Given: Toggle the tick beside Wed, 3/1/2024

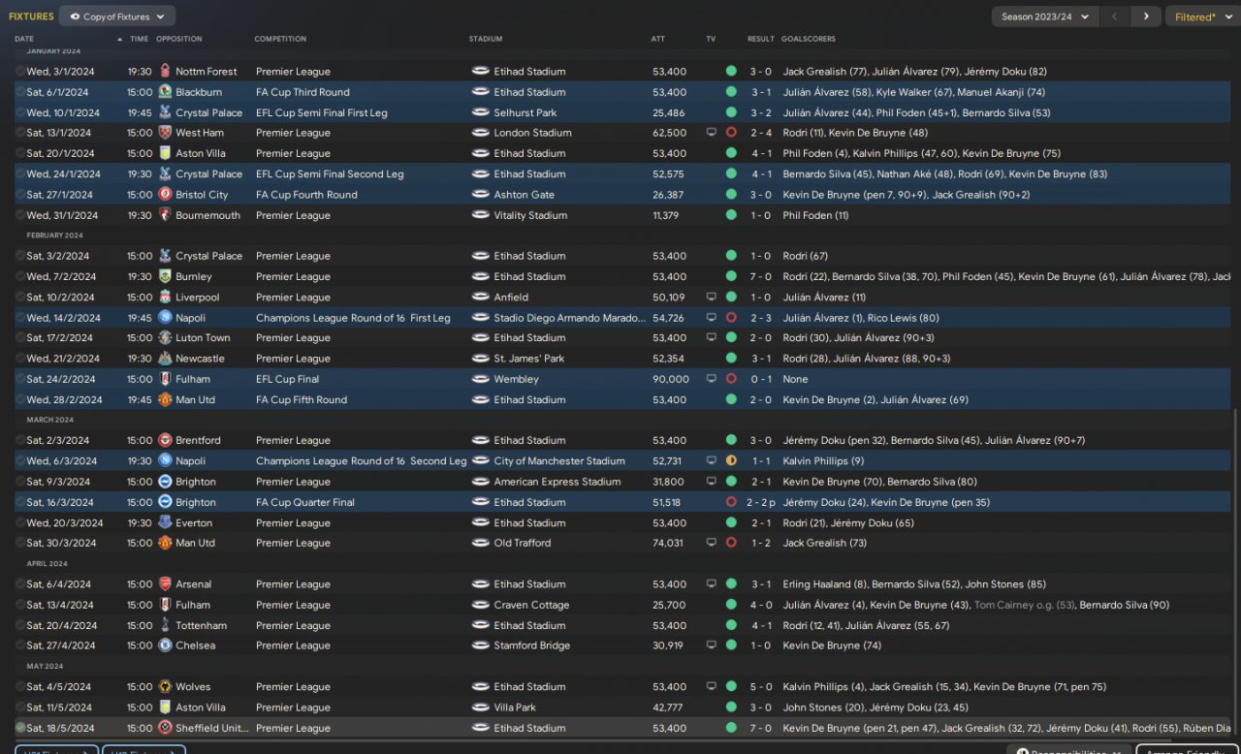Looking at the screenshot, I should [20, 71].
